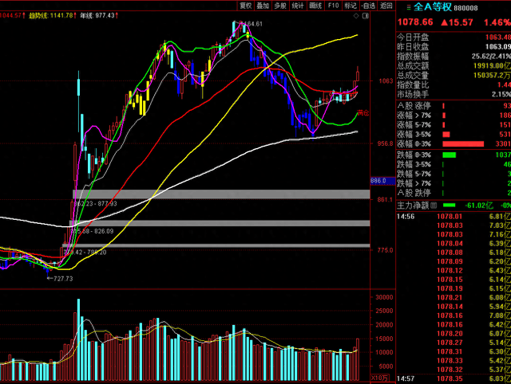Click the 返回 back button
This screenshot has height=384, width=511.
(386, 6)
